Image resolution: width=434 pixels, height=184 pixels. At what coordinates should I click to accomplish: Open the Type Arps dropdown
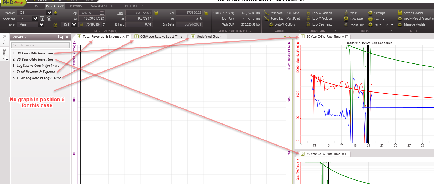[x=41, y=24]
